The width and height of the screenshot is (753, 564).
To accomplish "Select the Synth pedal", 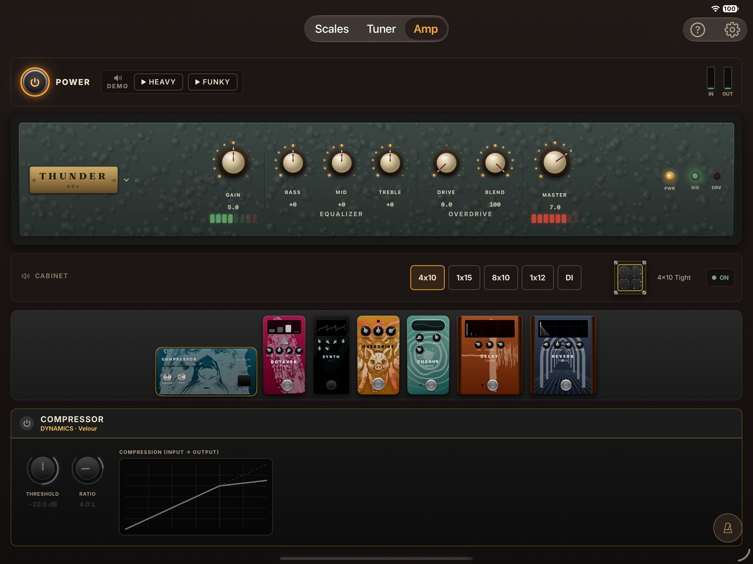I will 331,355.
